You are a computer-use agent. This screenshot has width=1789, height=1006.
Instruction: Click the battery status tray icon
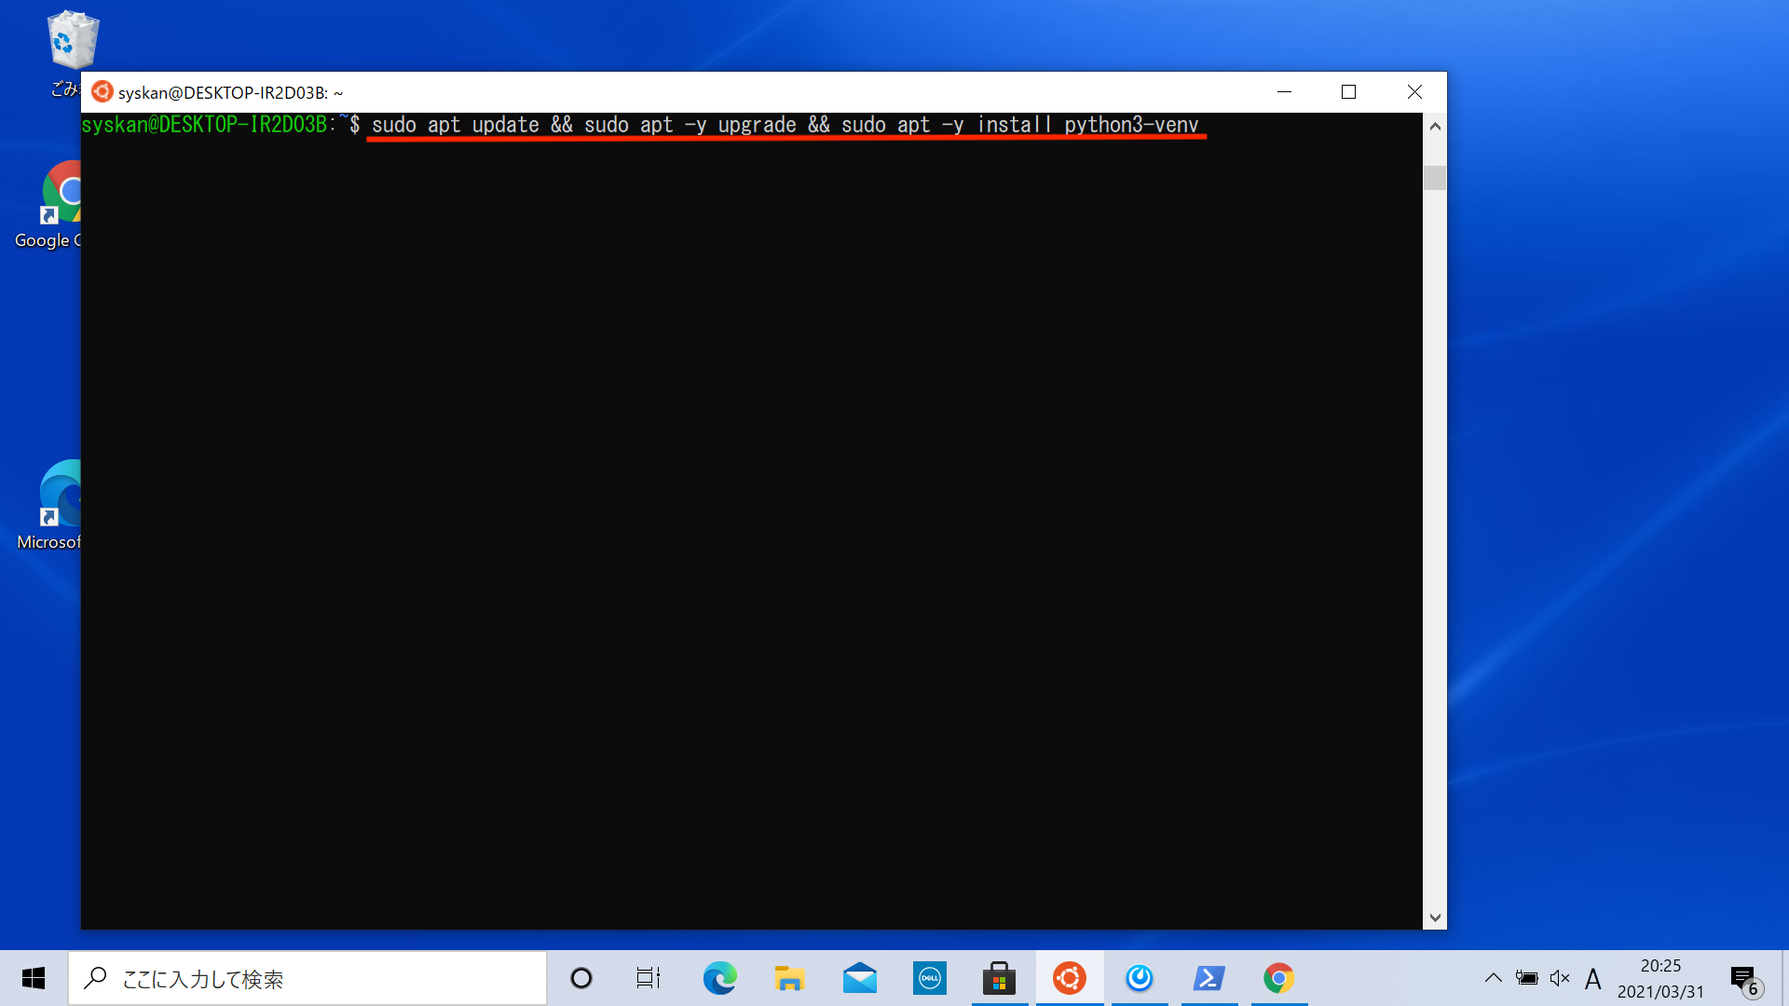pyautogui.click(x=1526, y=978)
